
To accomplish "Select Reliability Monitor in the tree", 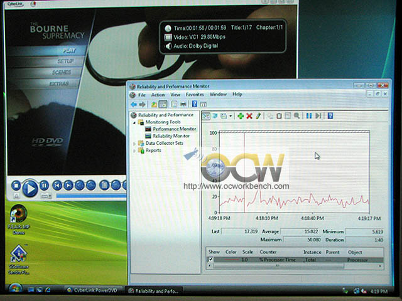I will coord(171,136).
